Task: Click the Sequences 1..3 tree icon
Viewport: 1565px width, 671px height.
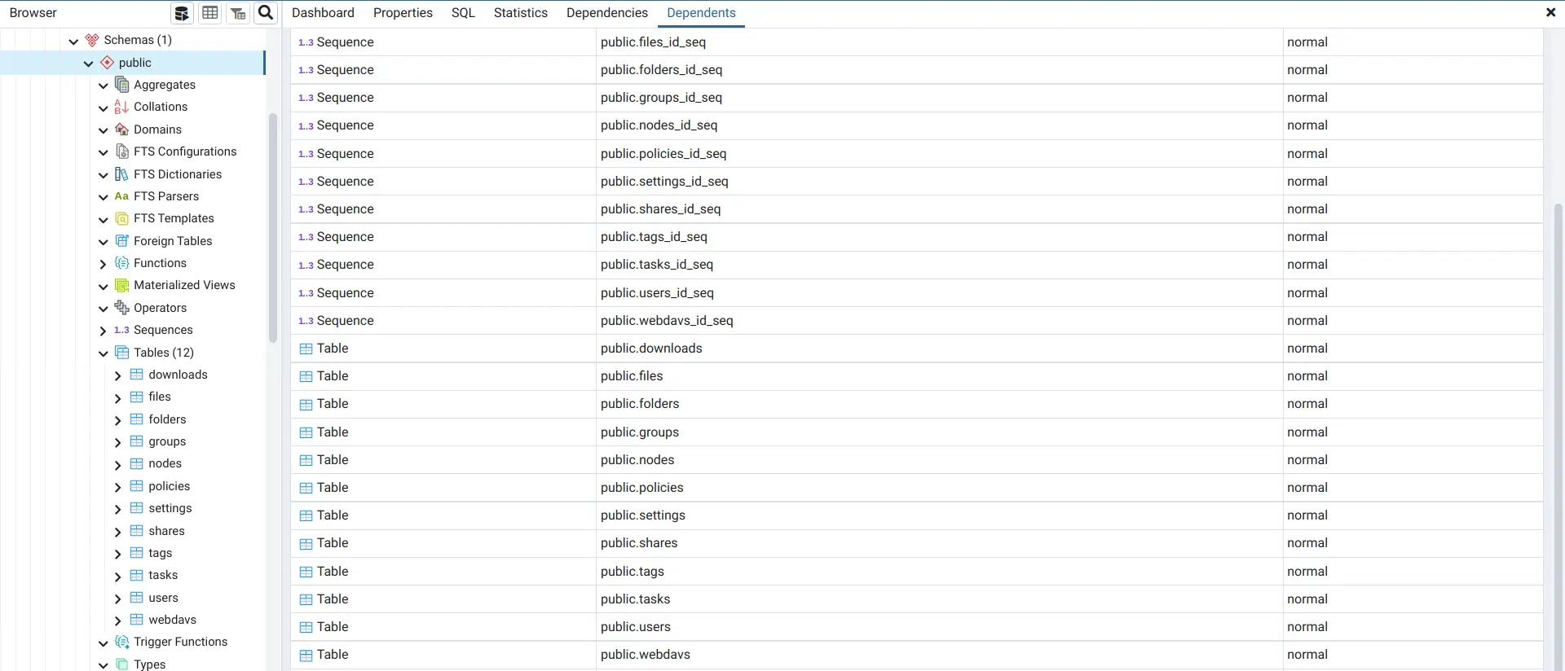Action: [122, 330]
